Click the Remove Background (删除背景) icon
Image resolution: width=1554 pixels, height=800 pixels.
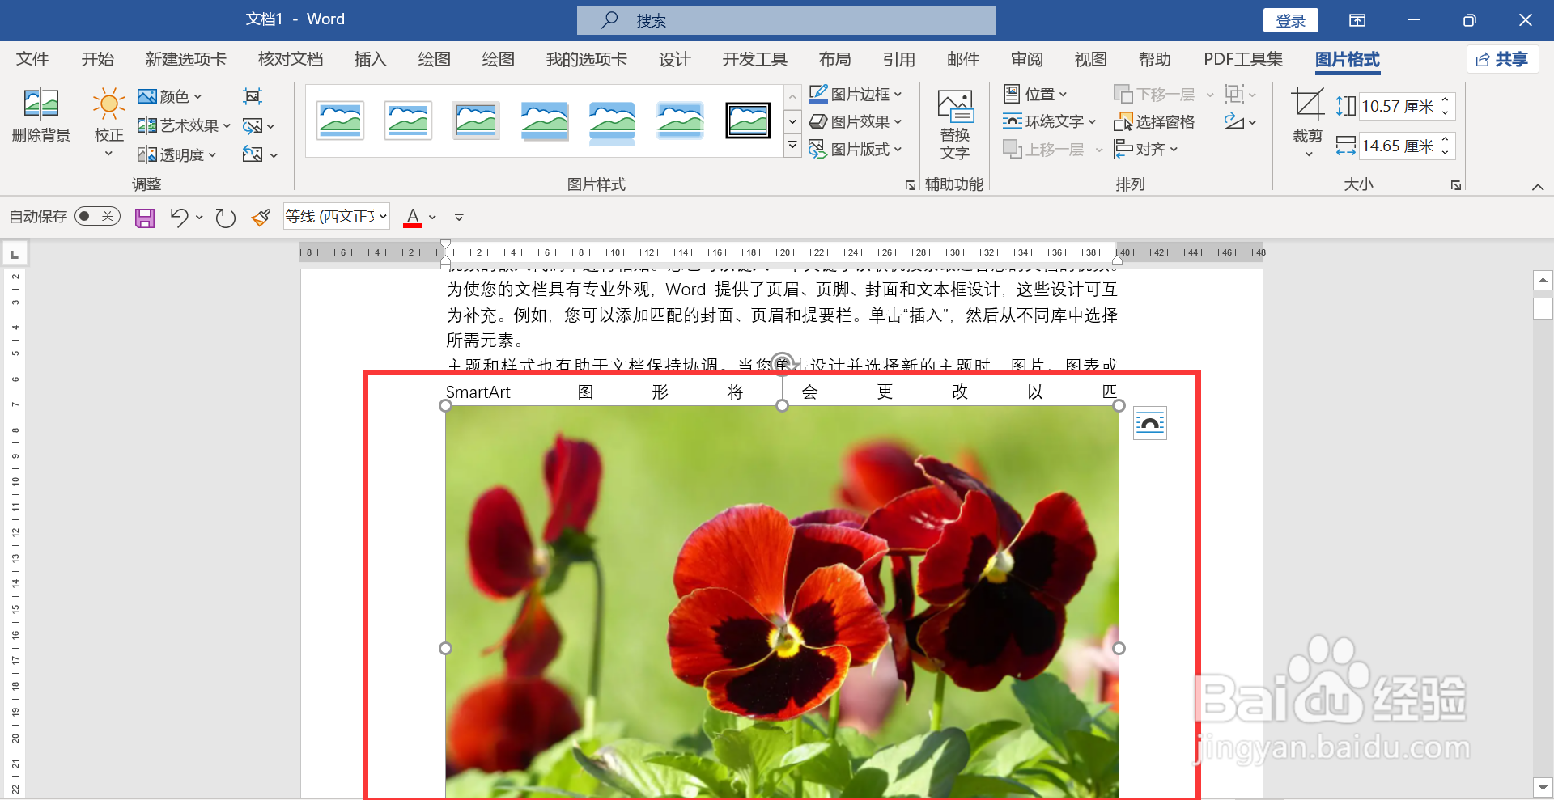tap(41, 104)
